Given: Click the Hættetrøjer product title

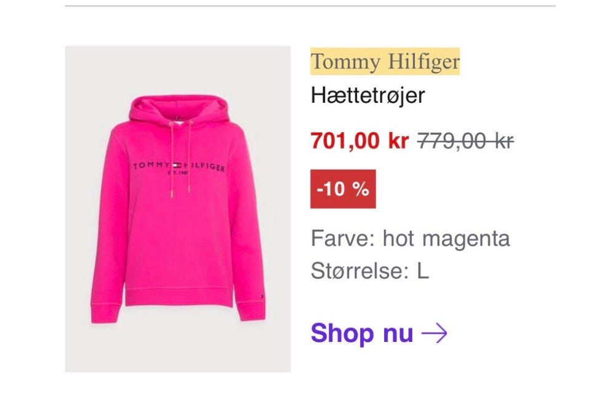Looking at the screenshot, I should [368, 95].
